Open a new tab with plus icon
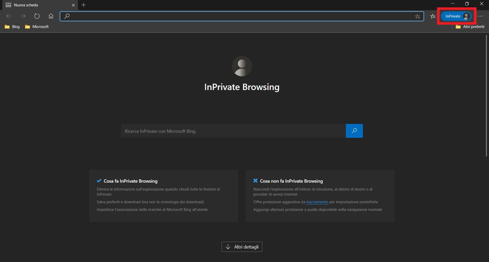Image resolution: width=489 pixels, height=262 pixels. tap(84, 5)
